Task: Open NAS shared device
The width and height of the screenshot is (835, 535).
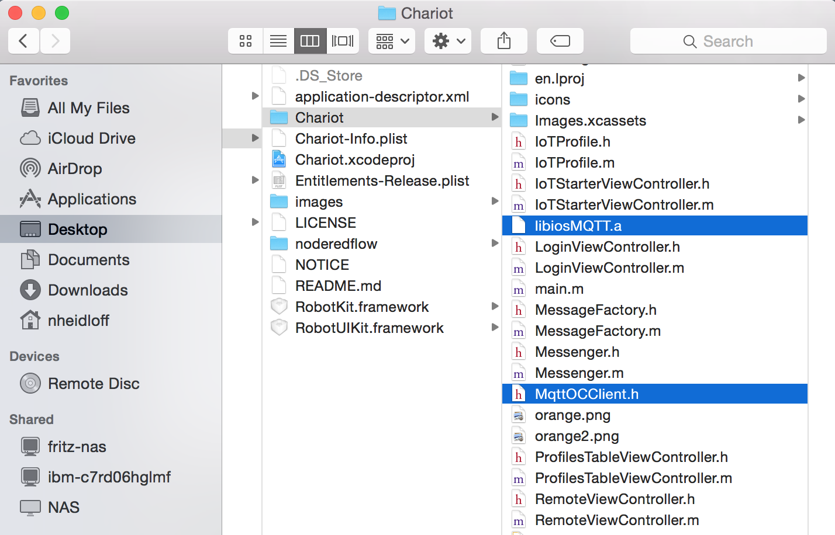Action: [x=111, y=508]
